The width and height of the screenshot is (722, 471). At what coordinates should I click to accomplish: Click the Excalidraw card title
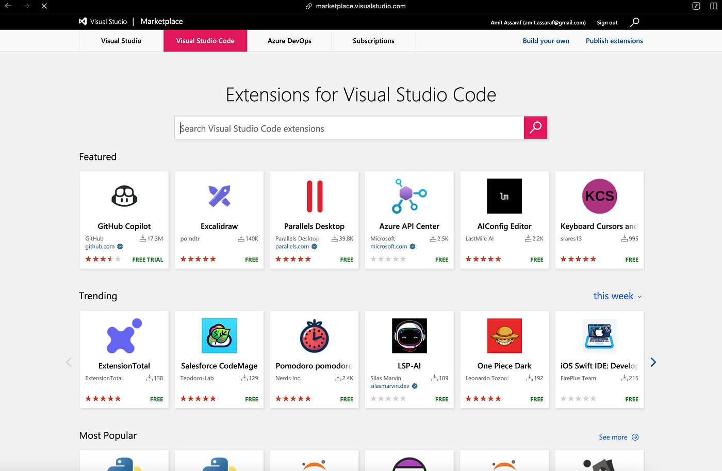(219, 226)
